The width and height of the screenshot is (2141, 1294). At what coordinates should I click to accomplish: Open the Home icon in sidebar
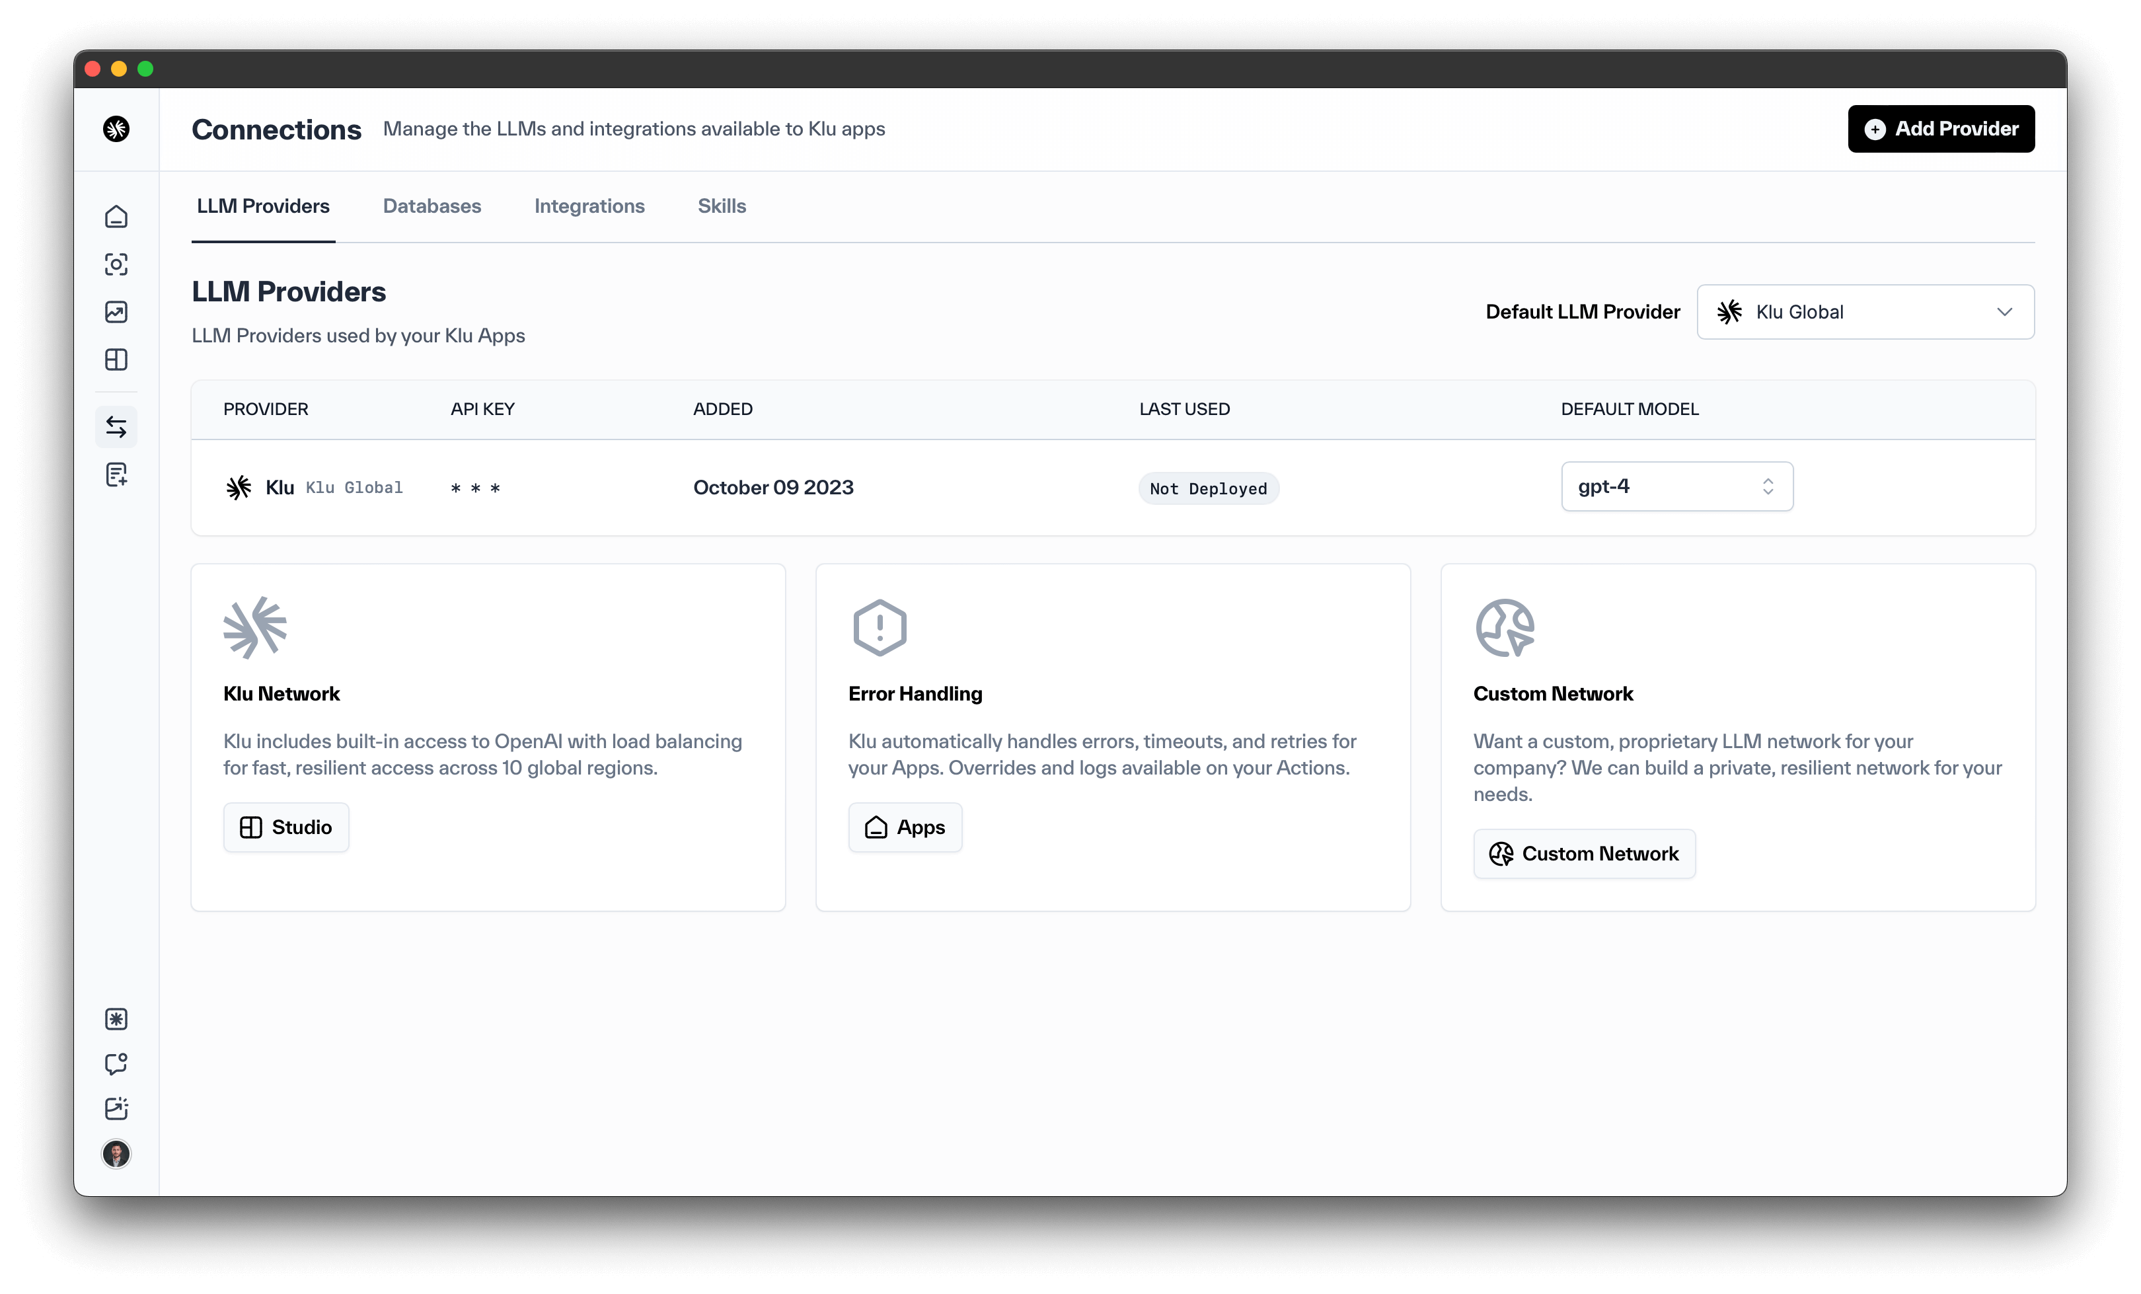coord(116,216)
